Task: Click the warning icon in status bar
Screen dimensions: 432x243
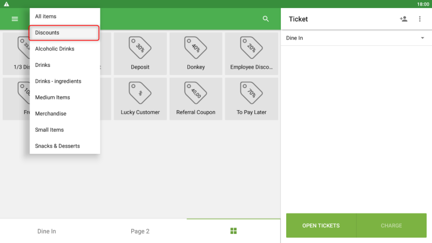Action: 6,4
